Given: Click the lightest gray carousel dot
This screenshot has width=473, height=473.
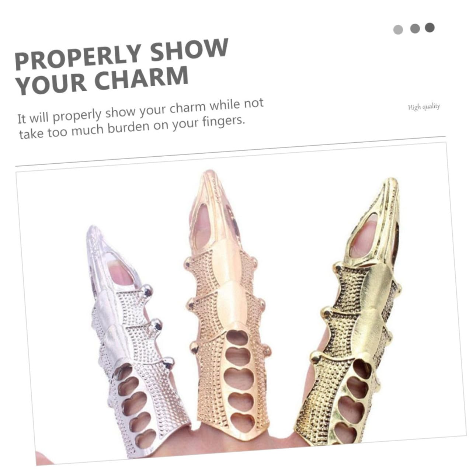Looking at the screenshot, I should (398, 29).
